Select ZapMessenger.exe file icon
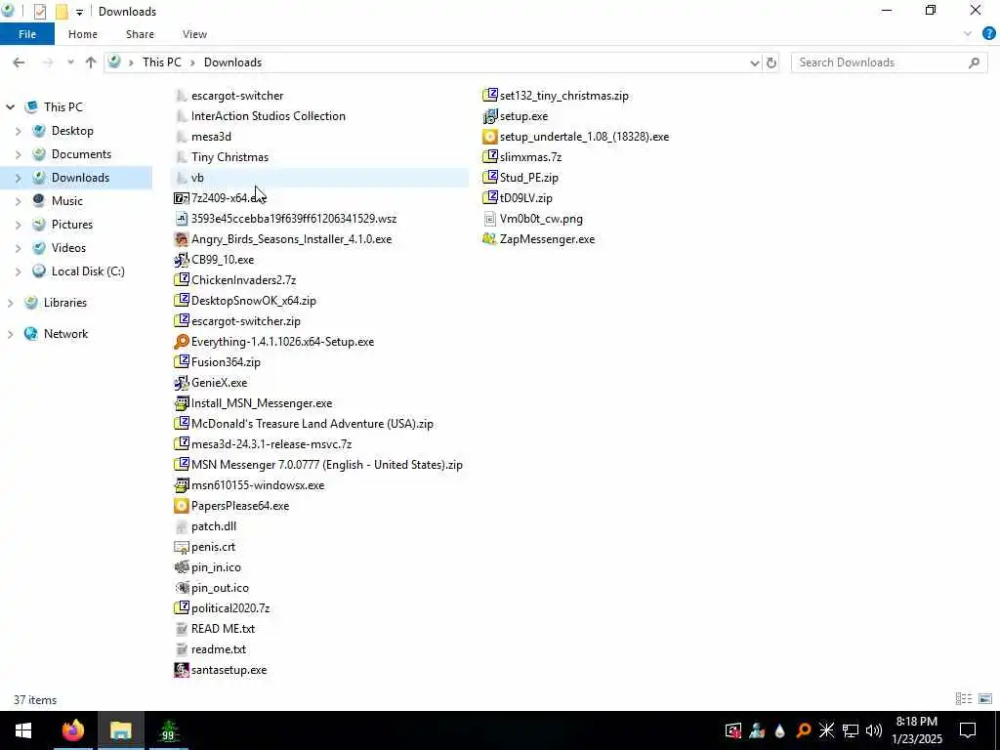The width and height of the screenshot is (1000, 750). pyautogui.click(x=490, y=239)
